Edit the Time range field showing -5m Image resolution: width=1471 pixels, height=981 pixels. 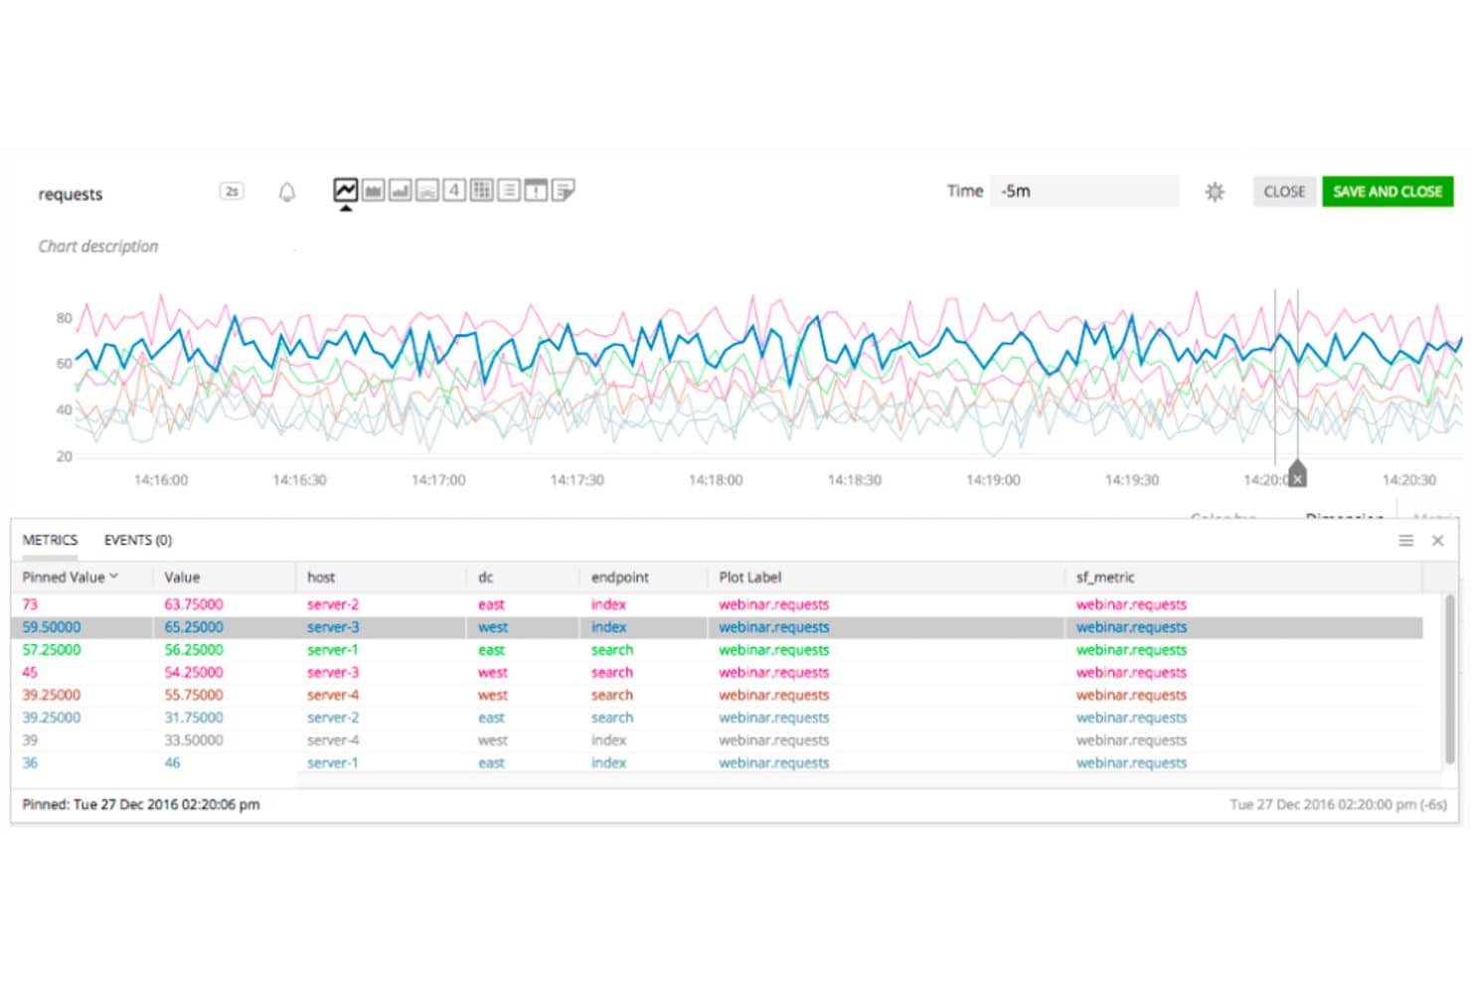[x=1084, y=191]
